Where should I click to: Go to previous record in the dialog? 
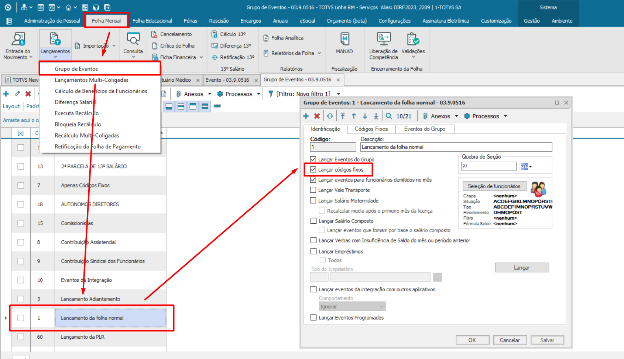[354, 116]
